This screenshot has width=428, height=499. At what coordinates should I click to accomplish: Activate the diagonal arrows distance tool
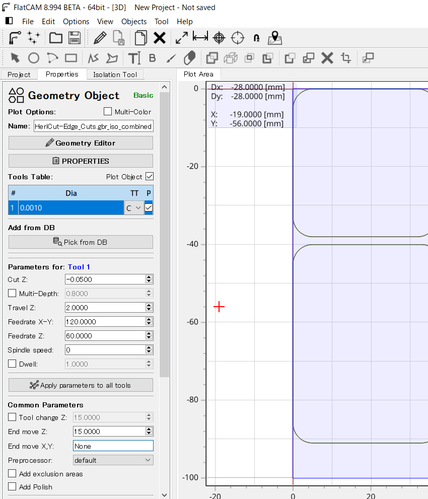point(182,38)
